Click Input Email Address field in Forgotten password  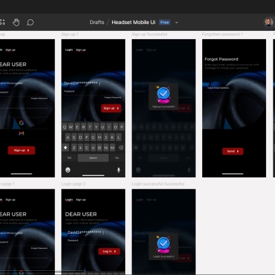(233, 88)
